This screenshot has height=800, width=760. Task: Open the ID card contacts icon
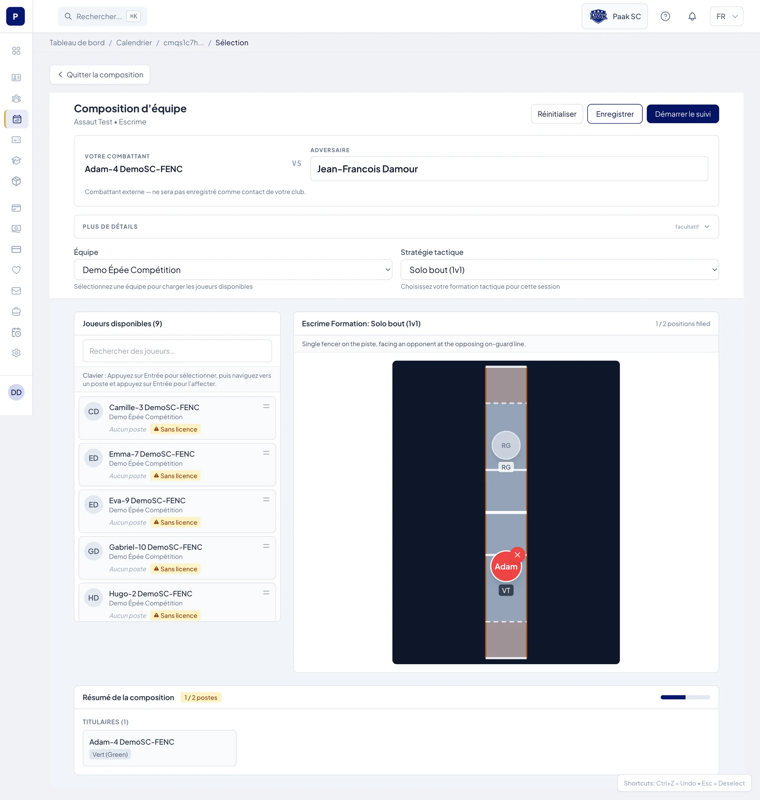coord(16,77)
